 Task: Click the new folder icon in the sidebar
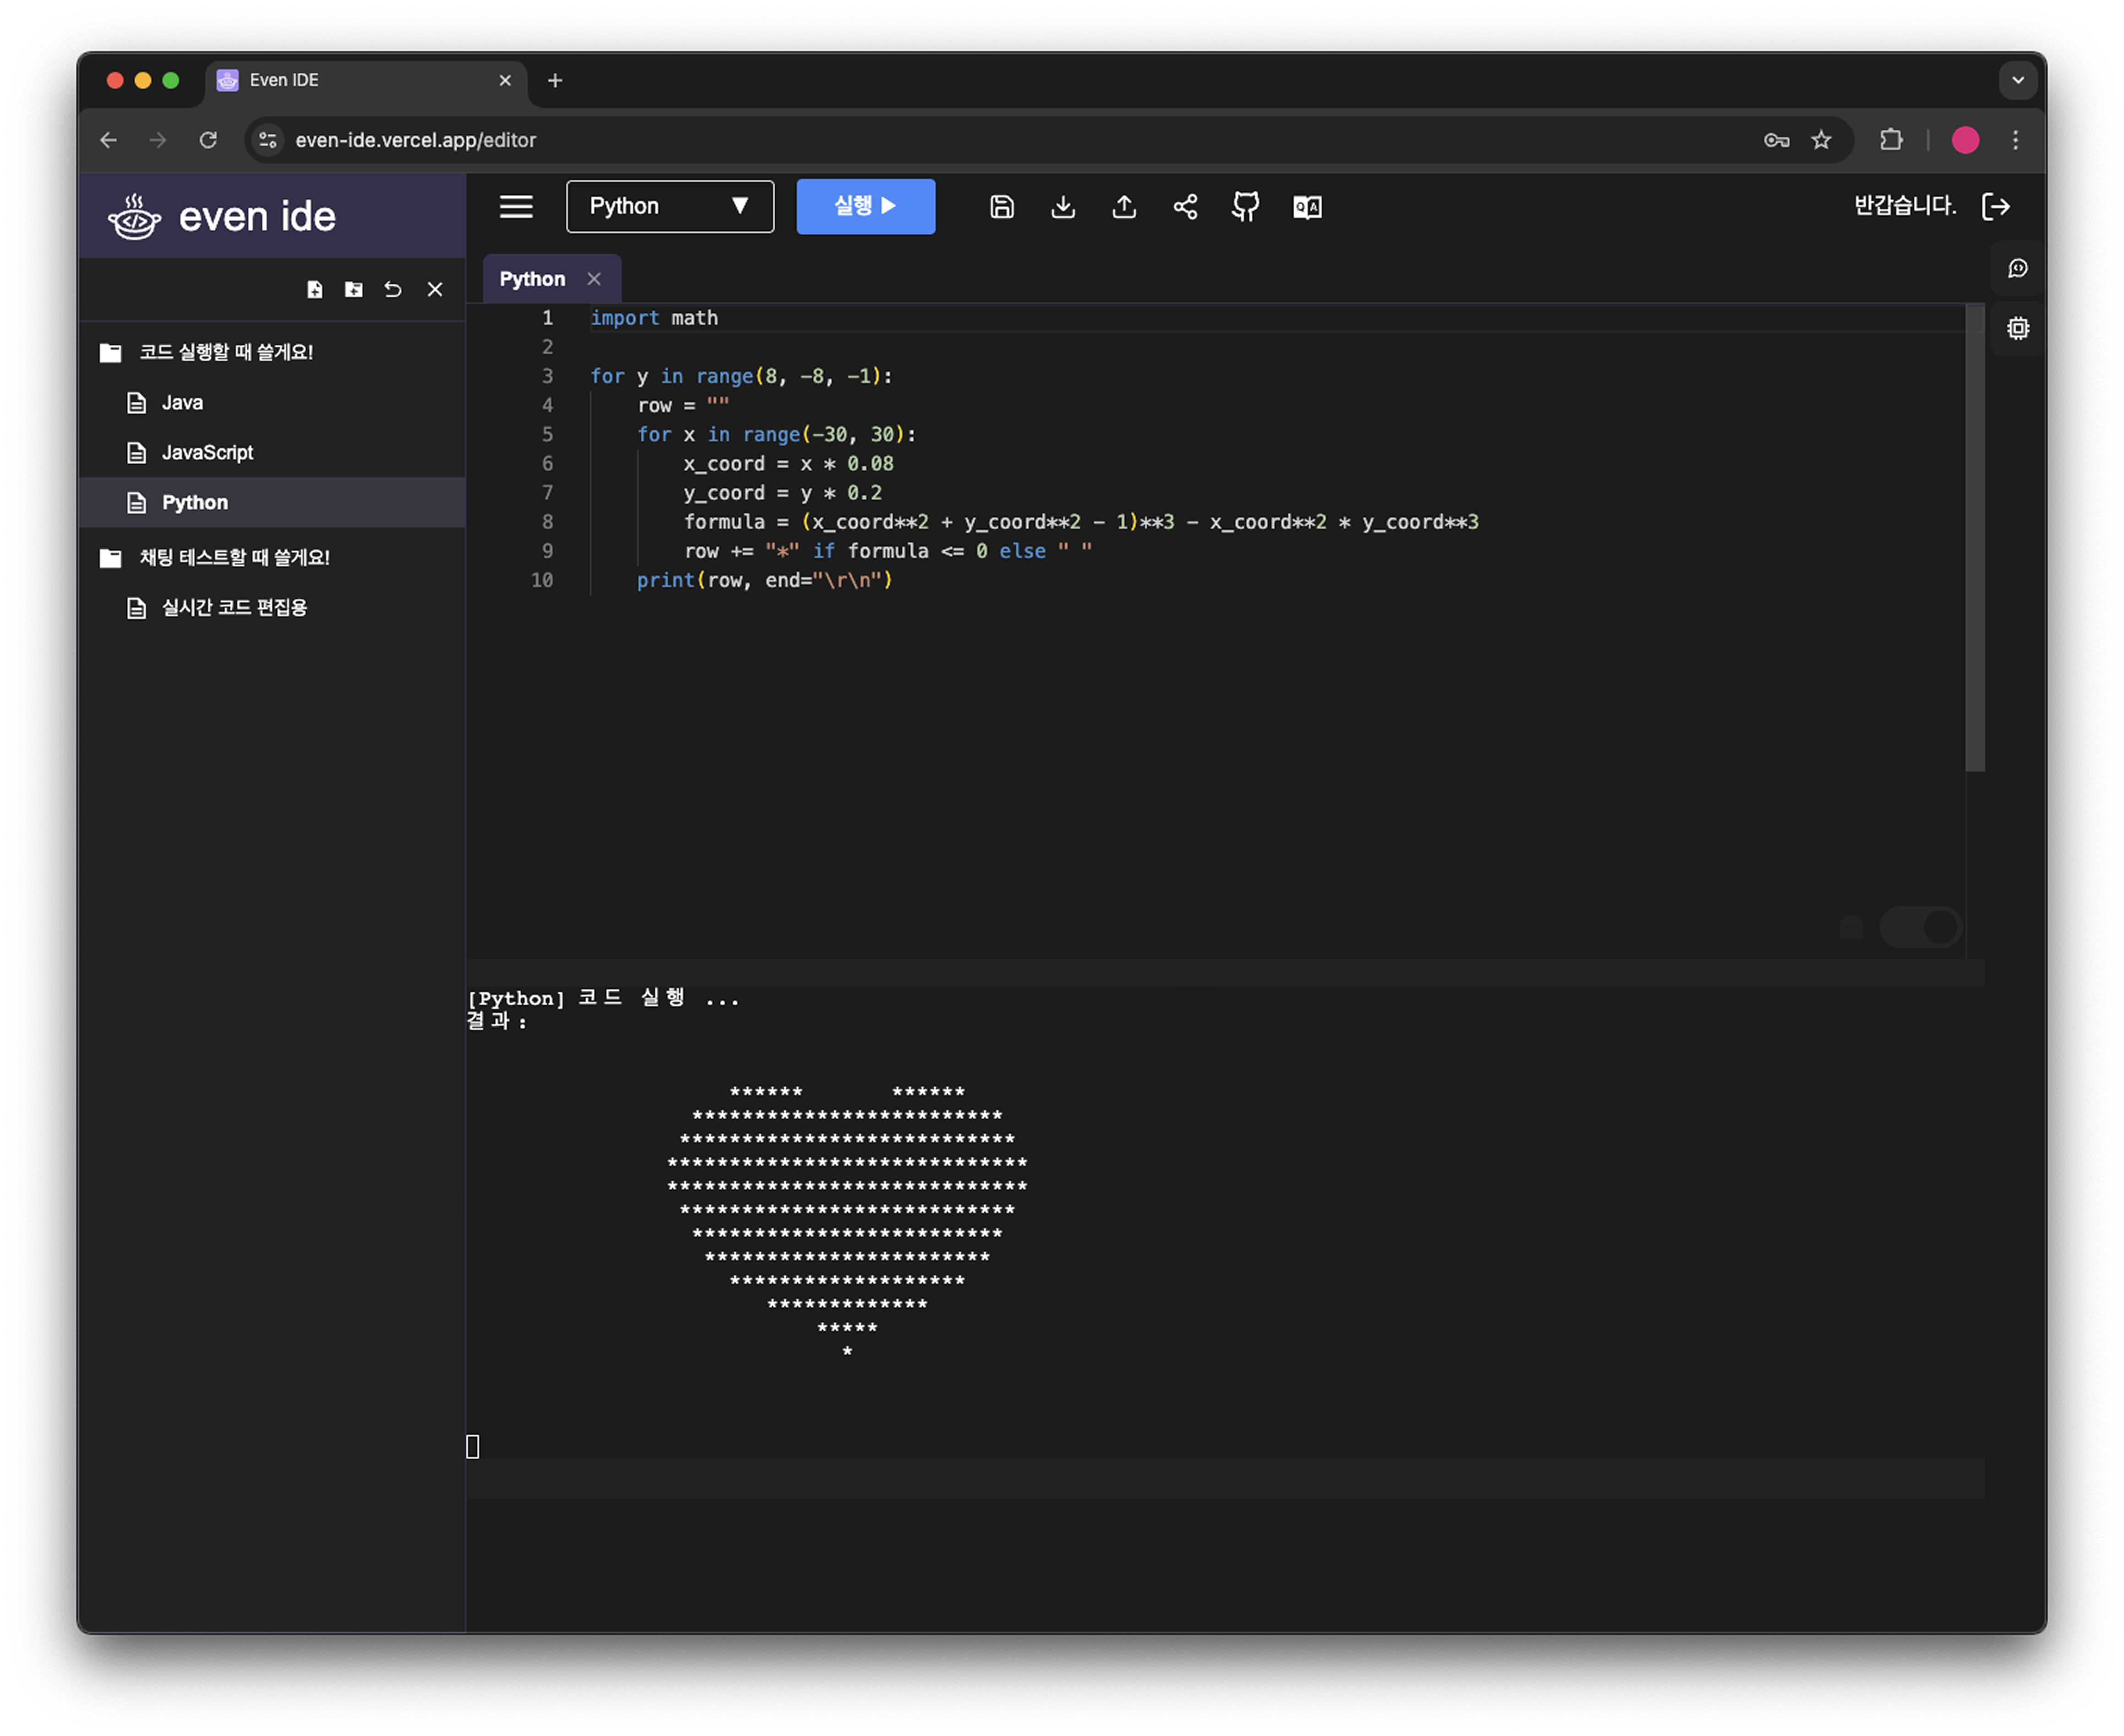354,289
